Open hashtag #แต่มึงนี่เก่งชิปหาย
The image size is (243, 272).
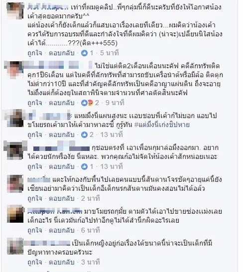pos(162,125)
